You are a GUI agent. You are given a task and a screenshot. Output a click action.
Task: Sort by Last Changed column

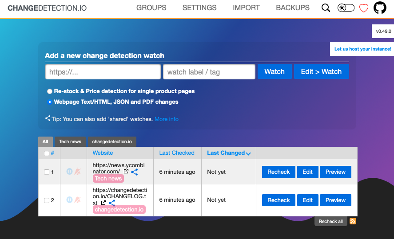click(229, 153)
